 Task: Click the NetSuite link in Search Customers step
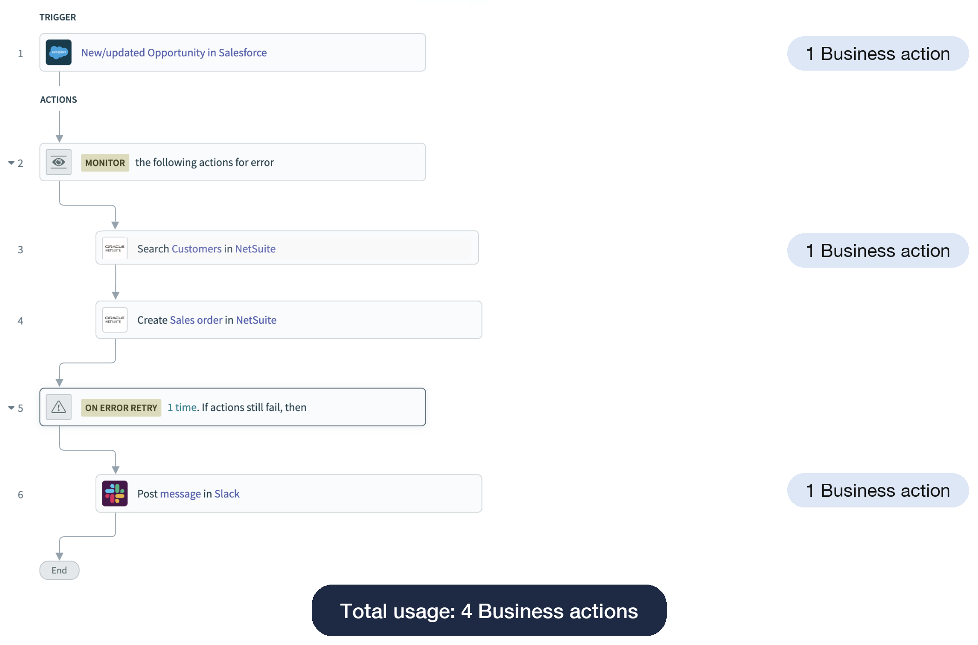[255, 249]
